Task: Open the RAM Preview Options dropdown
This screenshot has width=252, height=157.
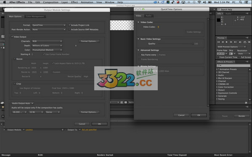Action: (x=231, y=47)
